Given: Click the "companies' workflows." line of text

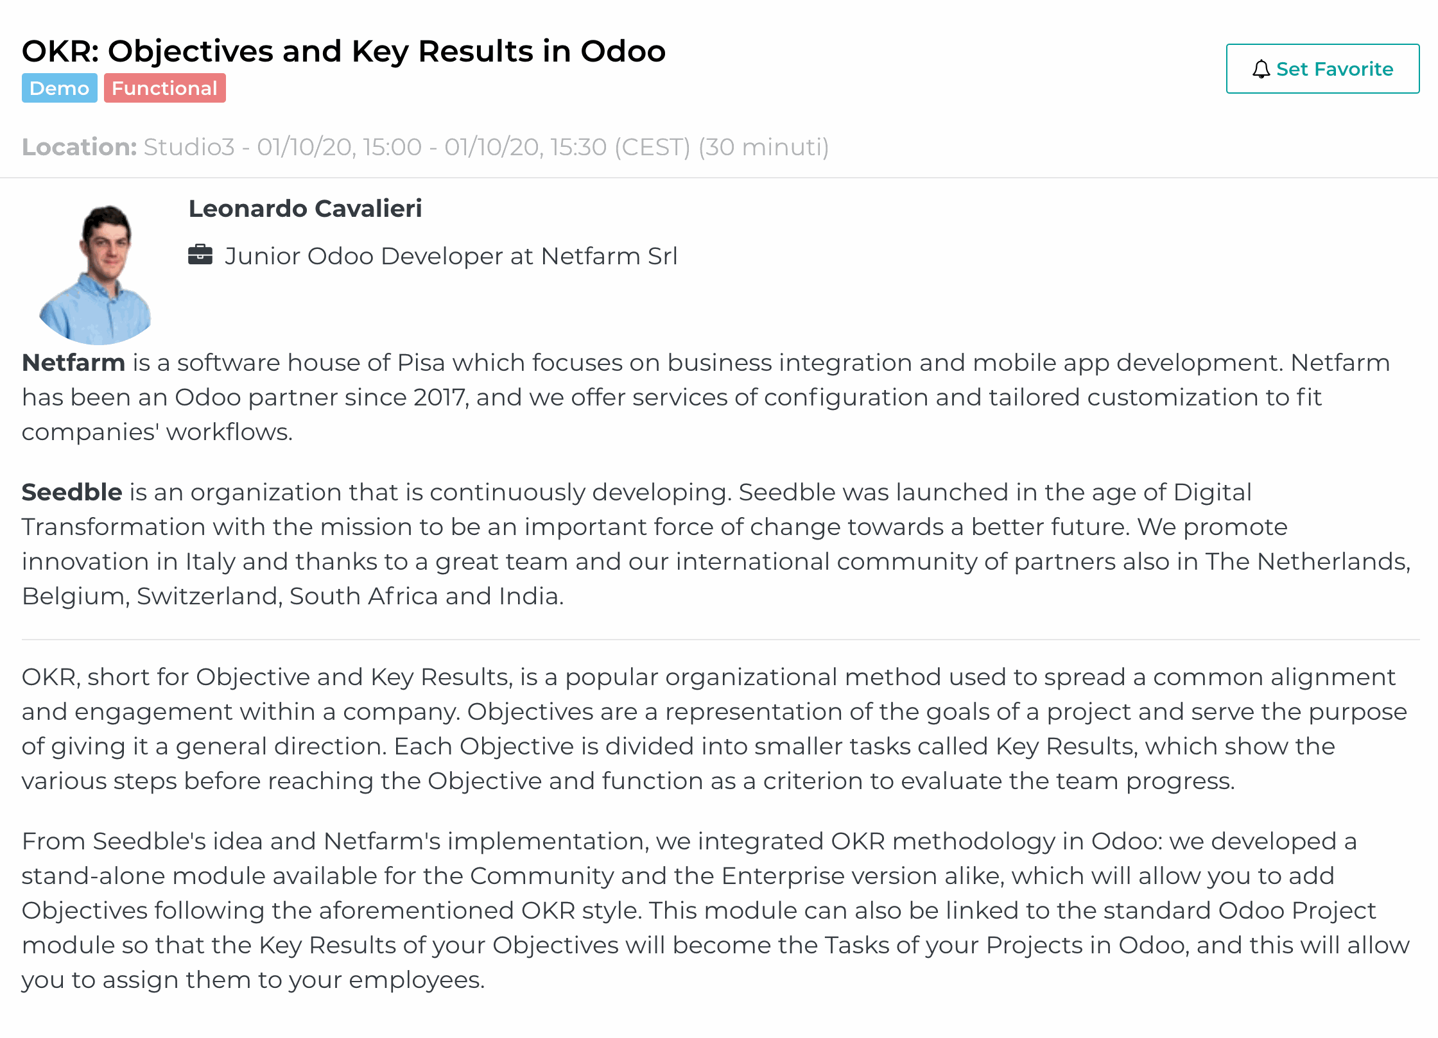Looking at the screenshot, I should 157,432.
